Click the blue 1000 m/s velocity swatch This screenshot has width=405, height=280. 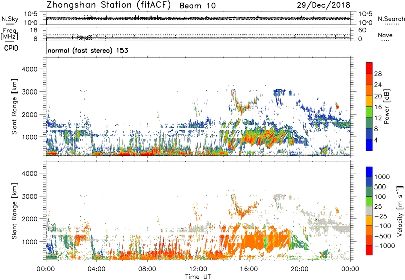coord(369,172)
